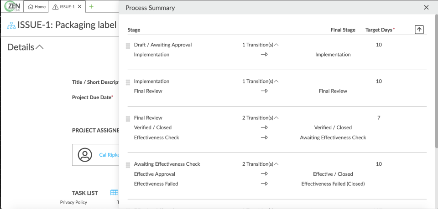438x209 pixels.
Task: Click drag handle beside Awaiting Effectiveness Check
Action: tap(128, 165)
